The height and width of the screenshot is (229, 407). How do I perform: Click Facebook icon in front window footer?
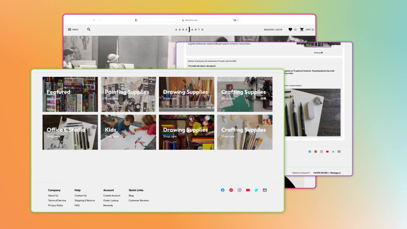(223, 190)
